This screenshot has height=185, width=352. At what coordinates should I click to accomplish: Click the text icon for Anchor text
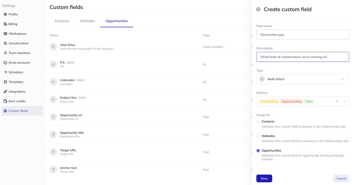53,170
